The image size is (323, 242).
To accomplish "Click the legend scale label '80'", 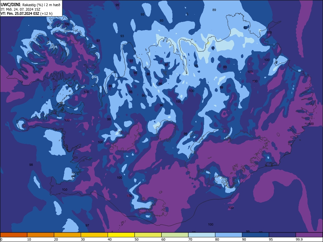I will tap(217, 239).
